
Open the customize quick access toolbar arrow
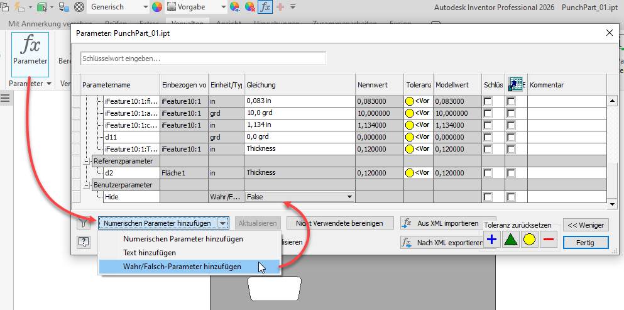[293, 7]
